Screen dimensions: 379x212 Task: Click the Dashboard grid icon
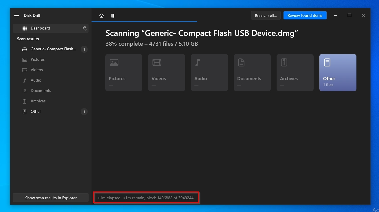click(x=25, y=28)
